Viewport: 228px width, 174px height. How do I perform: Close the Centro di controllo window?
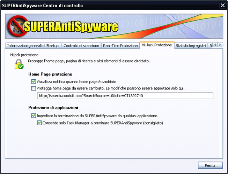(x=222, y=5)
